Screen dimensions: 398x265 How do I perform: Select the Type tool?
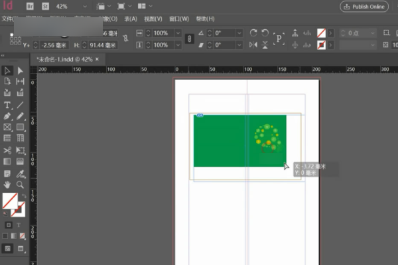click(x=7, y=105)
